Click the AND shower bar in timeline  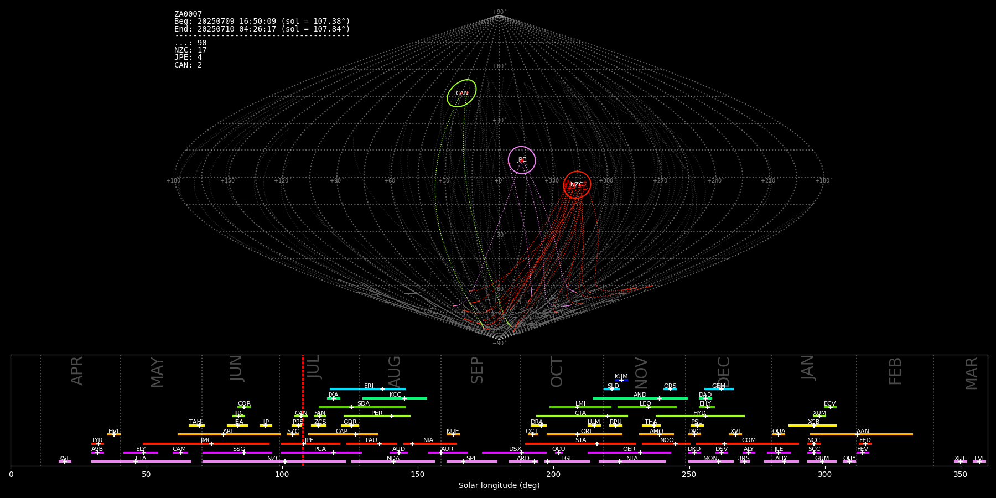[640, 398]
